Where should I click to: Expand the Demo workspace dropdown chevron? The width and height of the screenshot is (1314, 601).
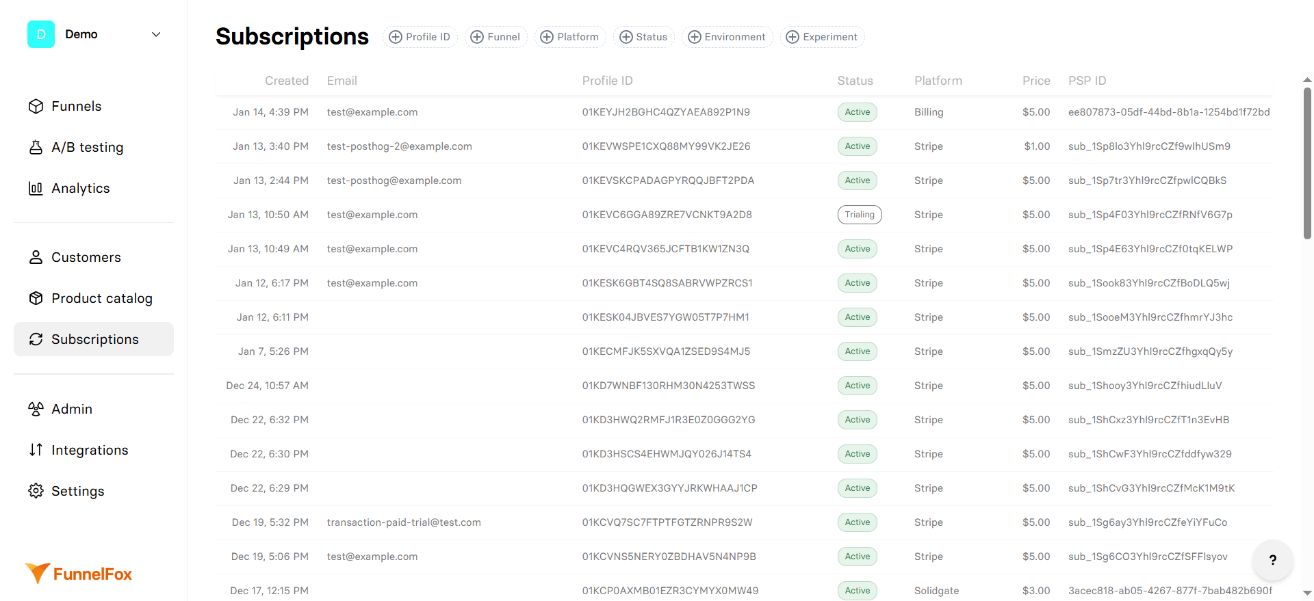[x=156, y=34]
